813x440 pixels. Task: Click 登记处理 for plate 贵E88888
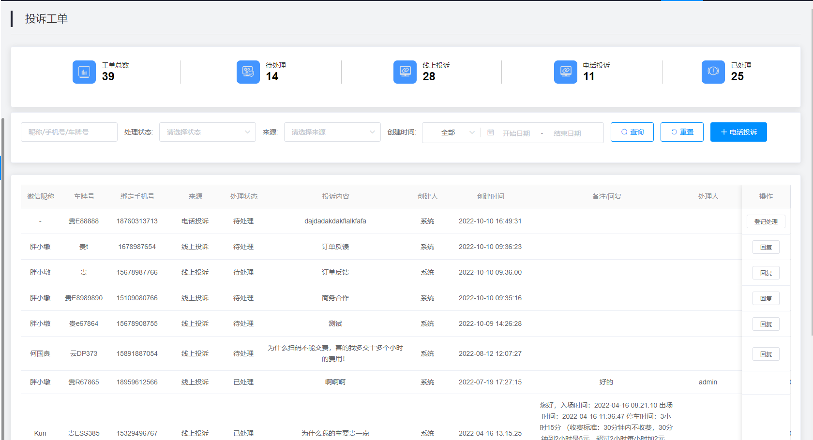pyautogui.click(x=766, y=221)
